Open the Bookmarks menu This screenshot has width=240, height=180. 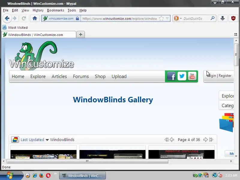tap(55, 10)
